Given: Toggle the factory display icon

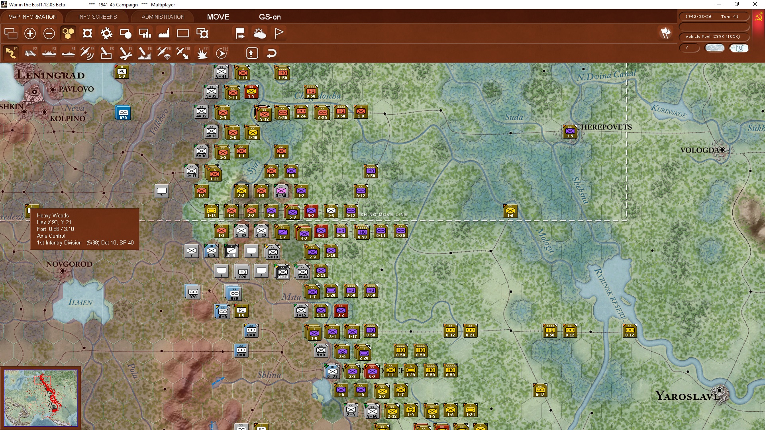Looking at the screenshot, I should 164,33.
